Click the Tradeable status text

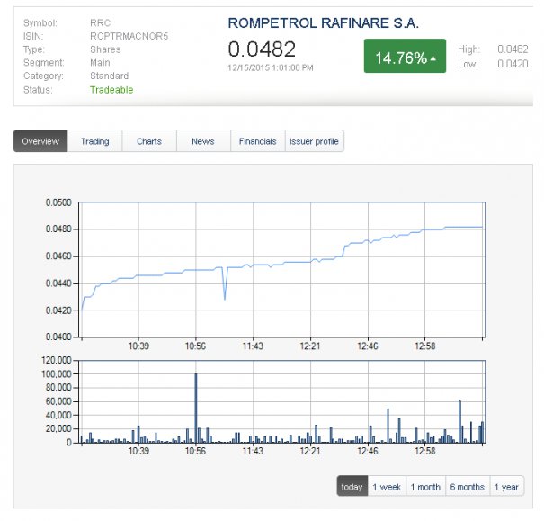click(111, 90)
